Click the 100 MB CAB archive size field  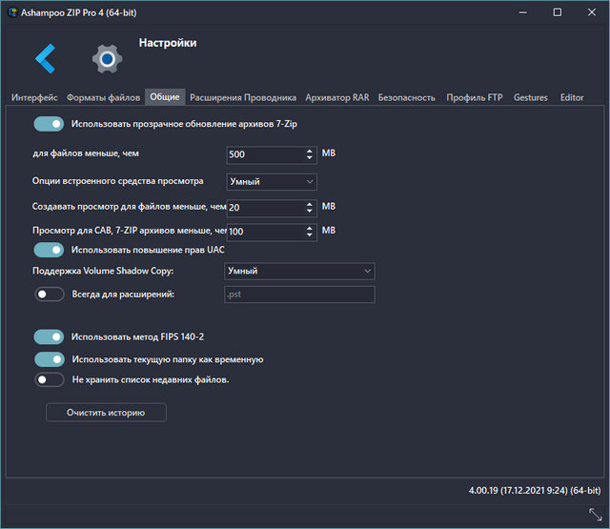(x=264, y=232)
